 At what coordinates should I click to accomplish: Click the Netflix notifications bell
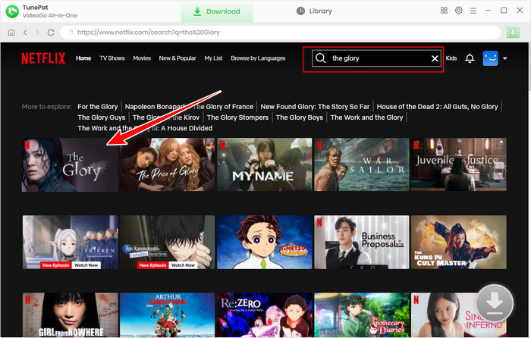[x=470, y=58]
